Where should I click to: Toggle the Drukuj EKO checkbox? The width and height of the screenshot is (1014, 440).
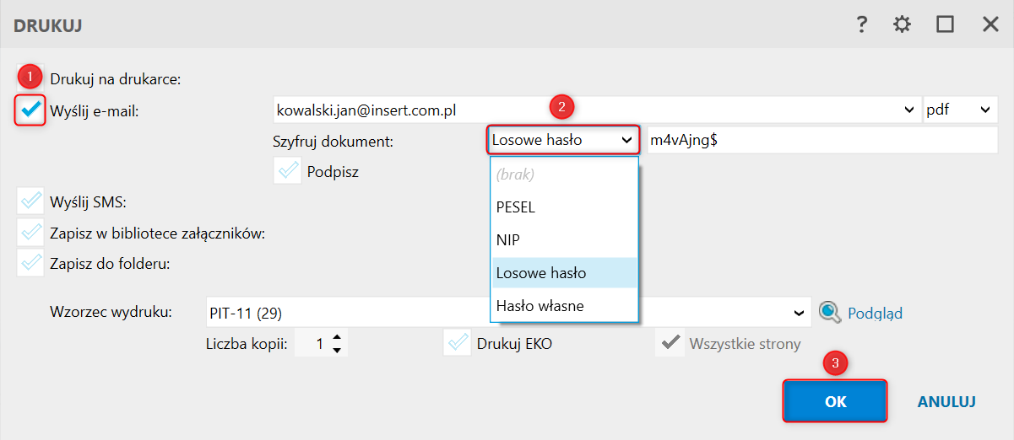458,343
